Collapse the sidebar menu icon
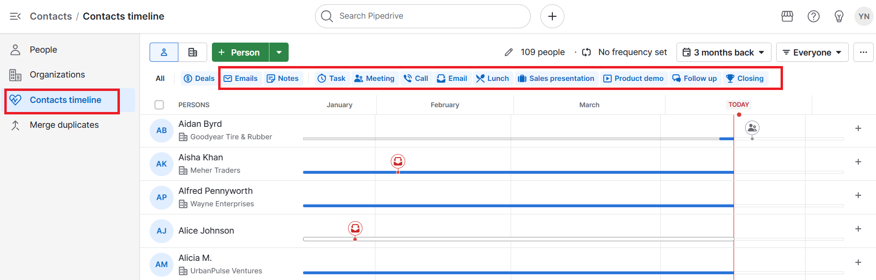This screenshot has width=876, height=280. pyautogui.click(x=15, y=16)
